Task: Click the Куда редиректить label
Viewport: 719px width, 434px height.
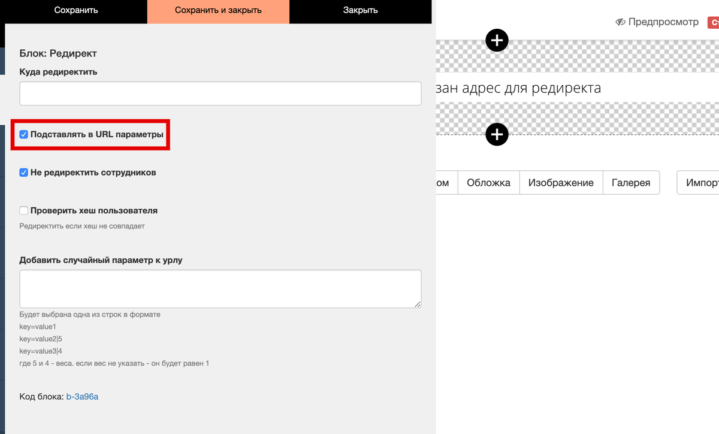Action: (58, 72)
